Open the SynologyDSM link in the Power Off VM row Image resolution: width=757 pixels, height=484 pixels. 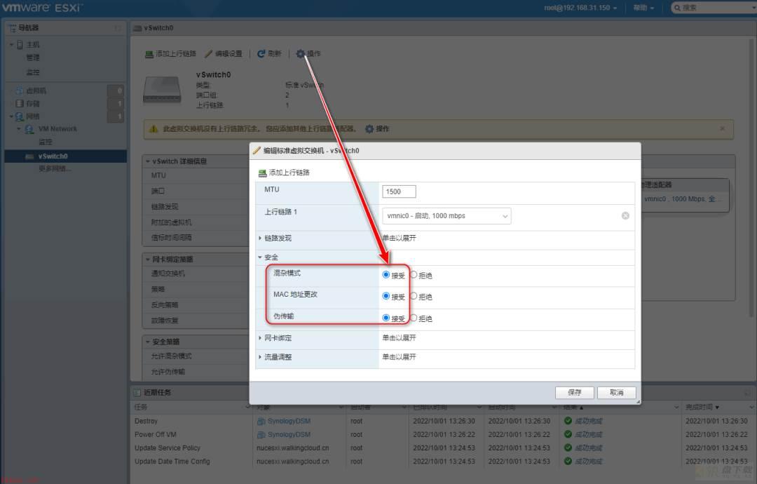point(289,435)
